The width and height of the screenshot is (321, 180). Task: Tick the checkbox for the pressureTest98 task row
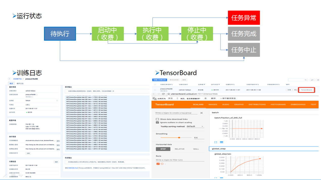[155, 90]
